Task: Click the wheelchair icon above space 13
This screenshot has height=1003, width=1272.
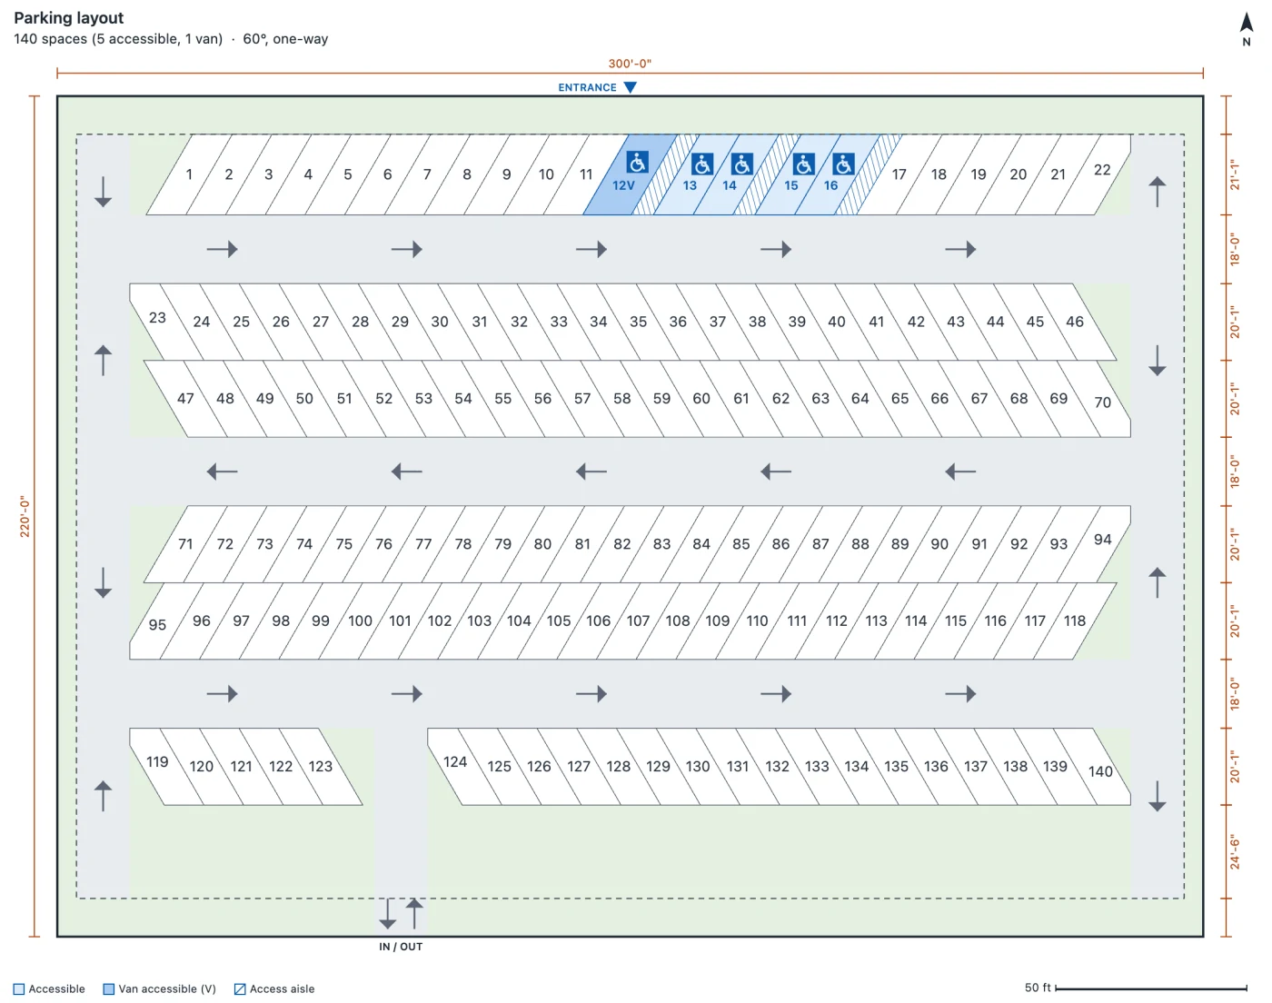Action: pyautogui.click(x=702, y=164)
